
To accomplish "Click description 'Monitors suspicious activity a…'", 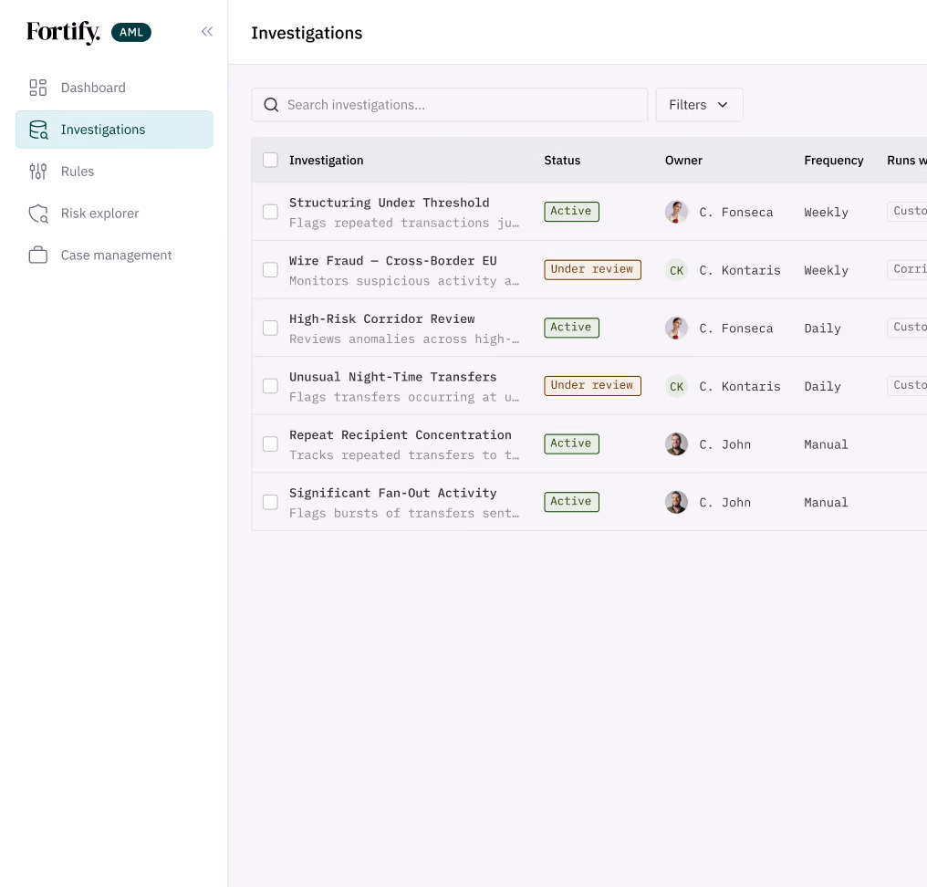I will click(404, 281).
